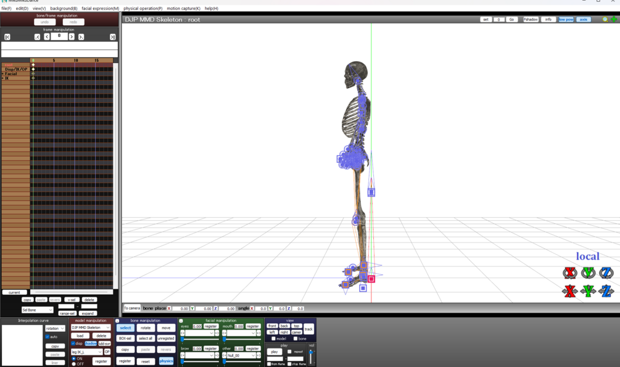The width and height of the screenshot is (620, 367).
Task: Click previous eyes morph arrow
Action: pos(182,334)
